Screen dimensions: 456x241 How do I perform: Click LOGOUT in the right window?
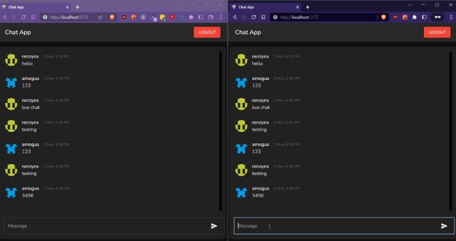[437, 32]
